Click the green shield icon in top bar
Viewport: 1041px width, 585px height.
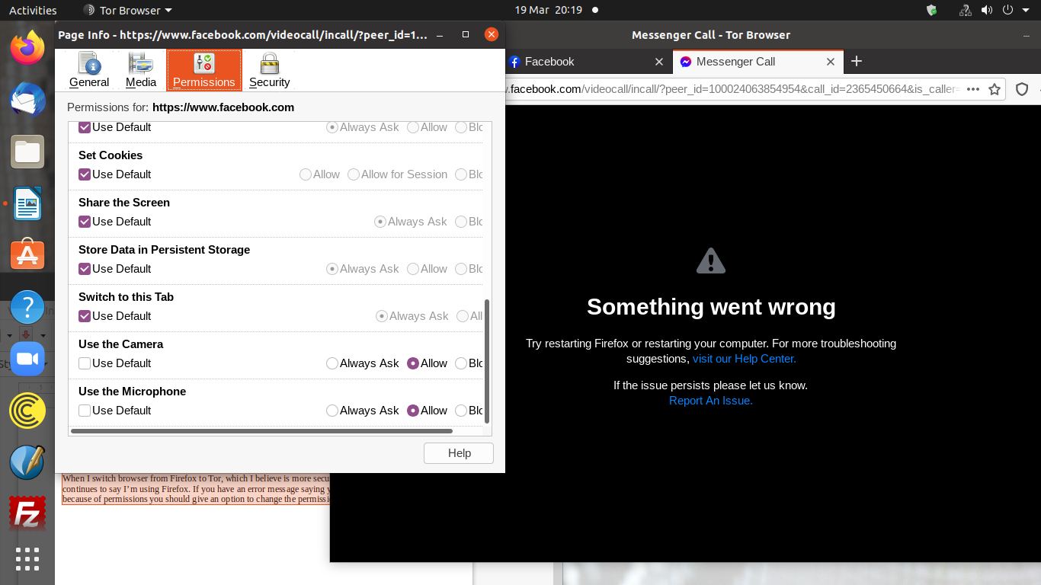[x=931, y=11]
